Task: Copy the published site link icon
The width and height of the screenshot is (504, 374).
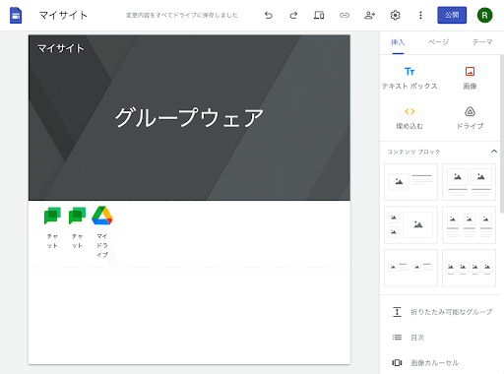Action: click(345, 15)
